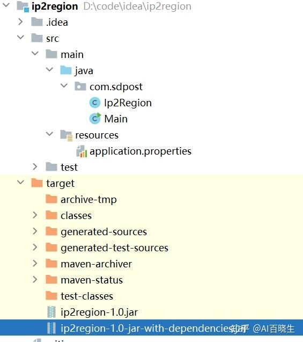Collapse the src folder
This screenshot has height=342, width=303.
point(20,38)
